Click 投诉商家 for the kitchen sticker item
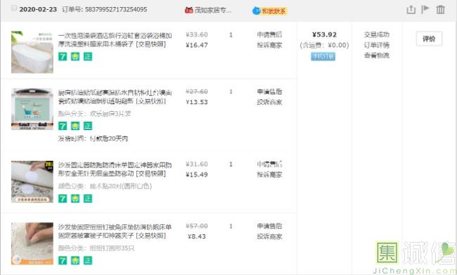Viewport: 457px width, 275px height. coord(269,102)
